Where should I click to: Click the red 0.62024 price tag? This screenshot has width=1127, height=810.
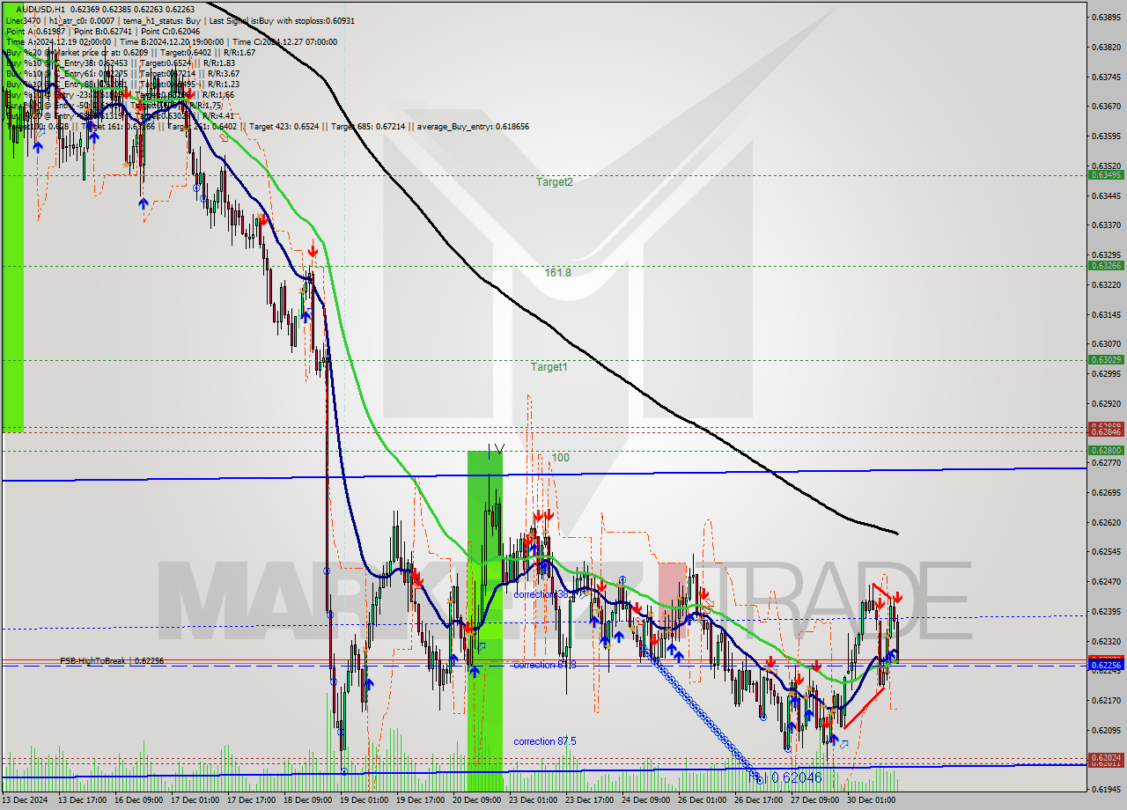(1106, 757)
